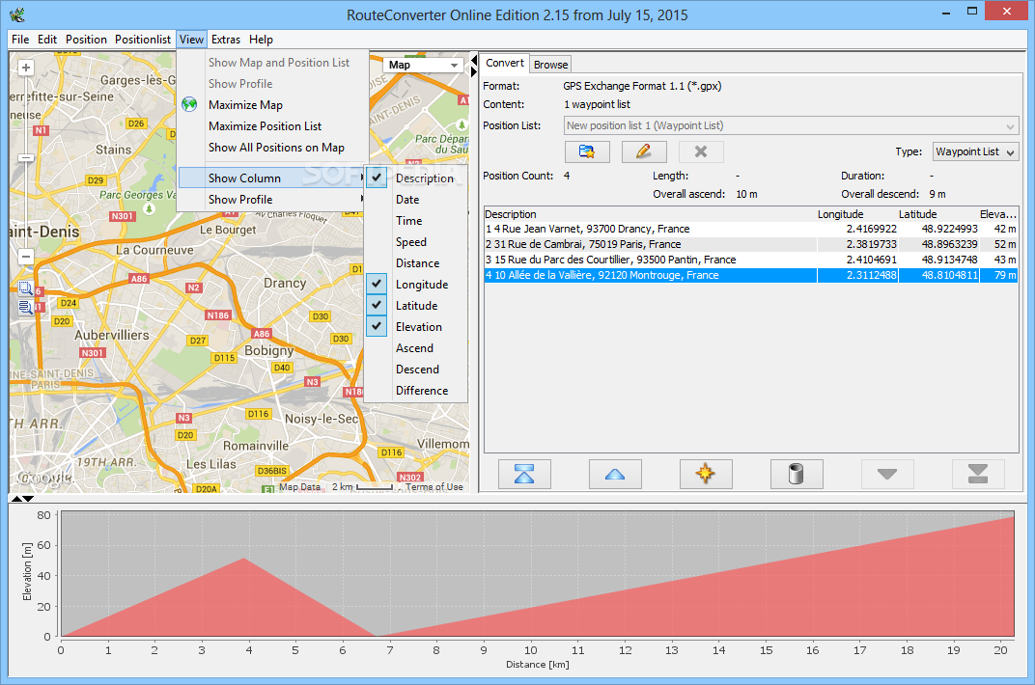The height and width of the screenshot is (685, 1035).
Task: Move selected position to bottom
Action: [x=978, y=474]
